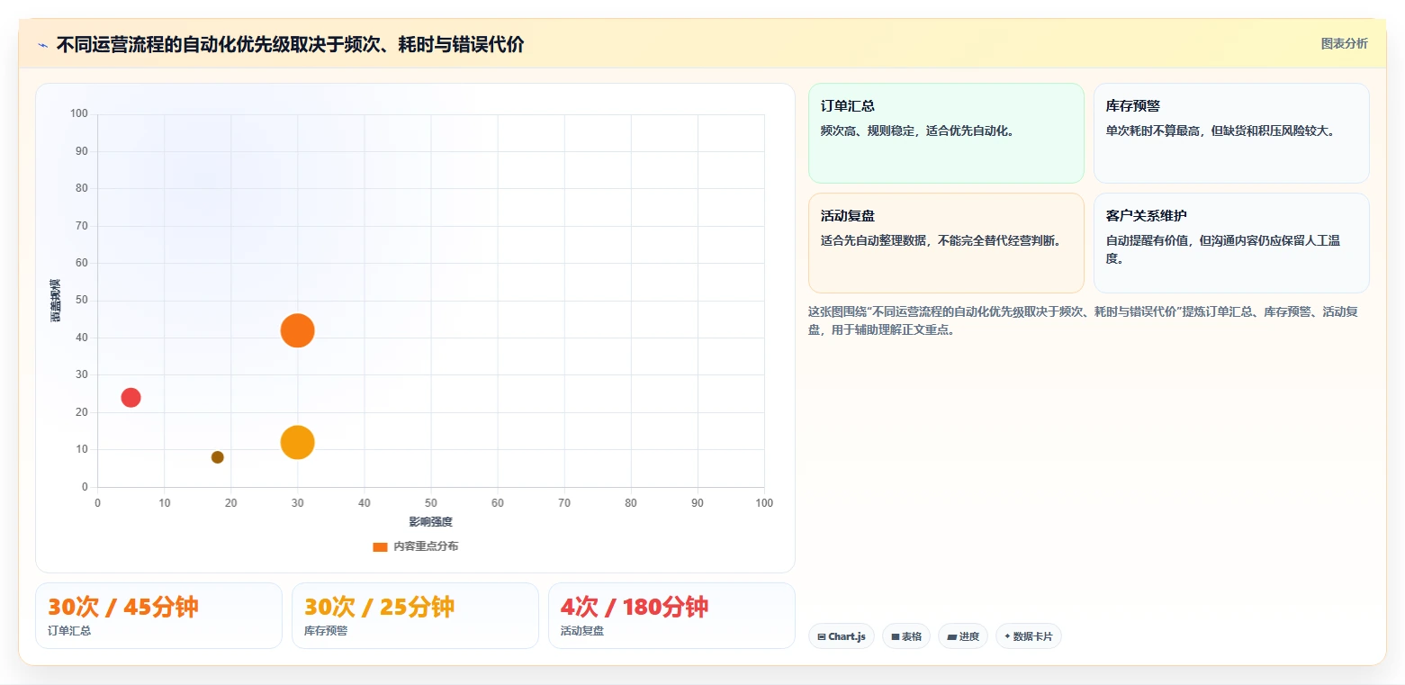Click the 内容重点分布 legend label
This screenshot has height=685, width=1405.
[426, 546]
